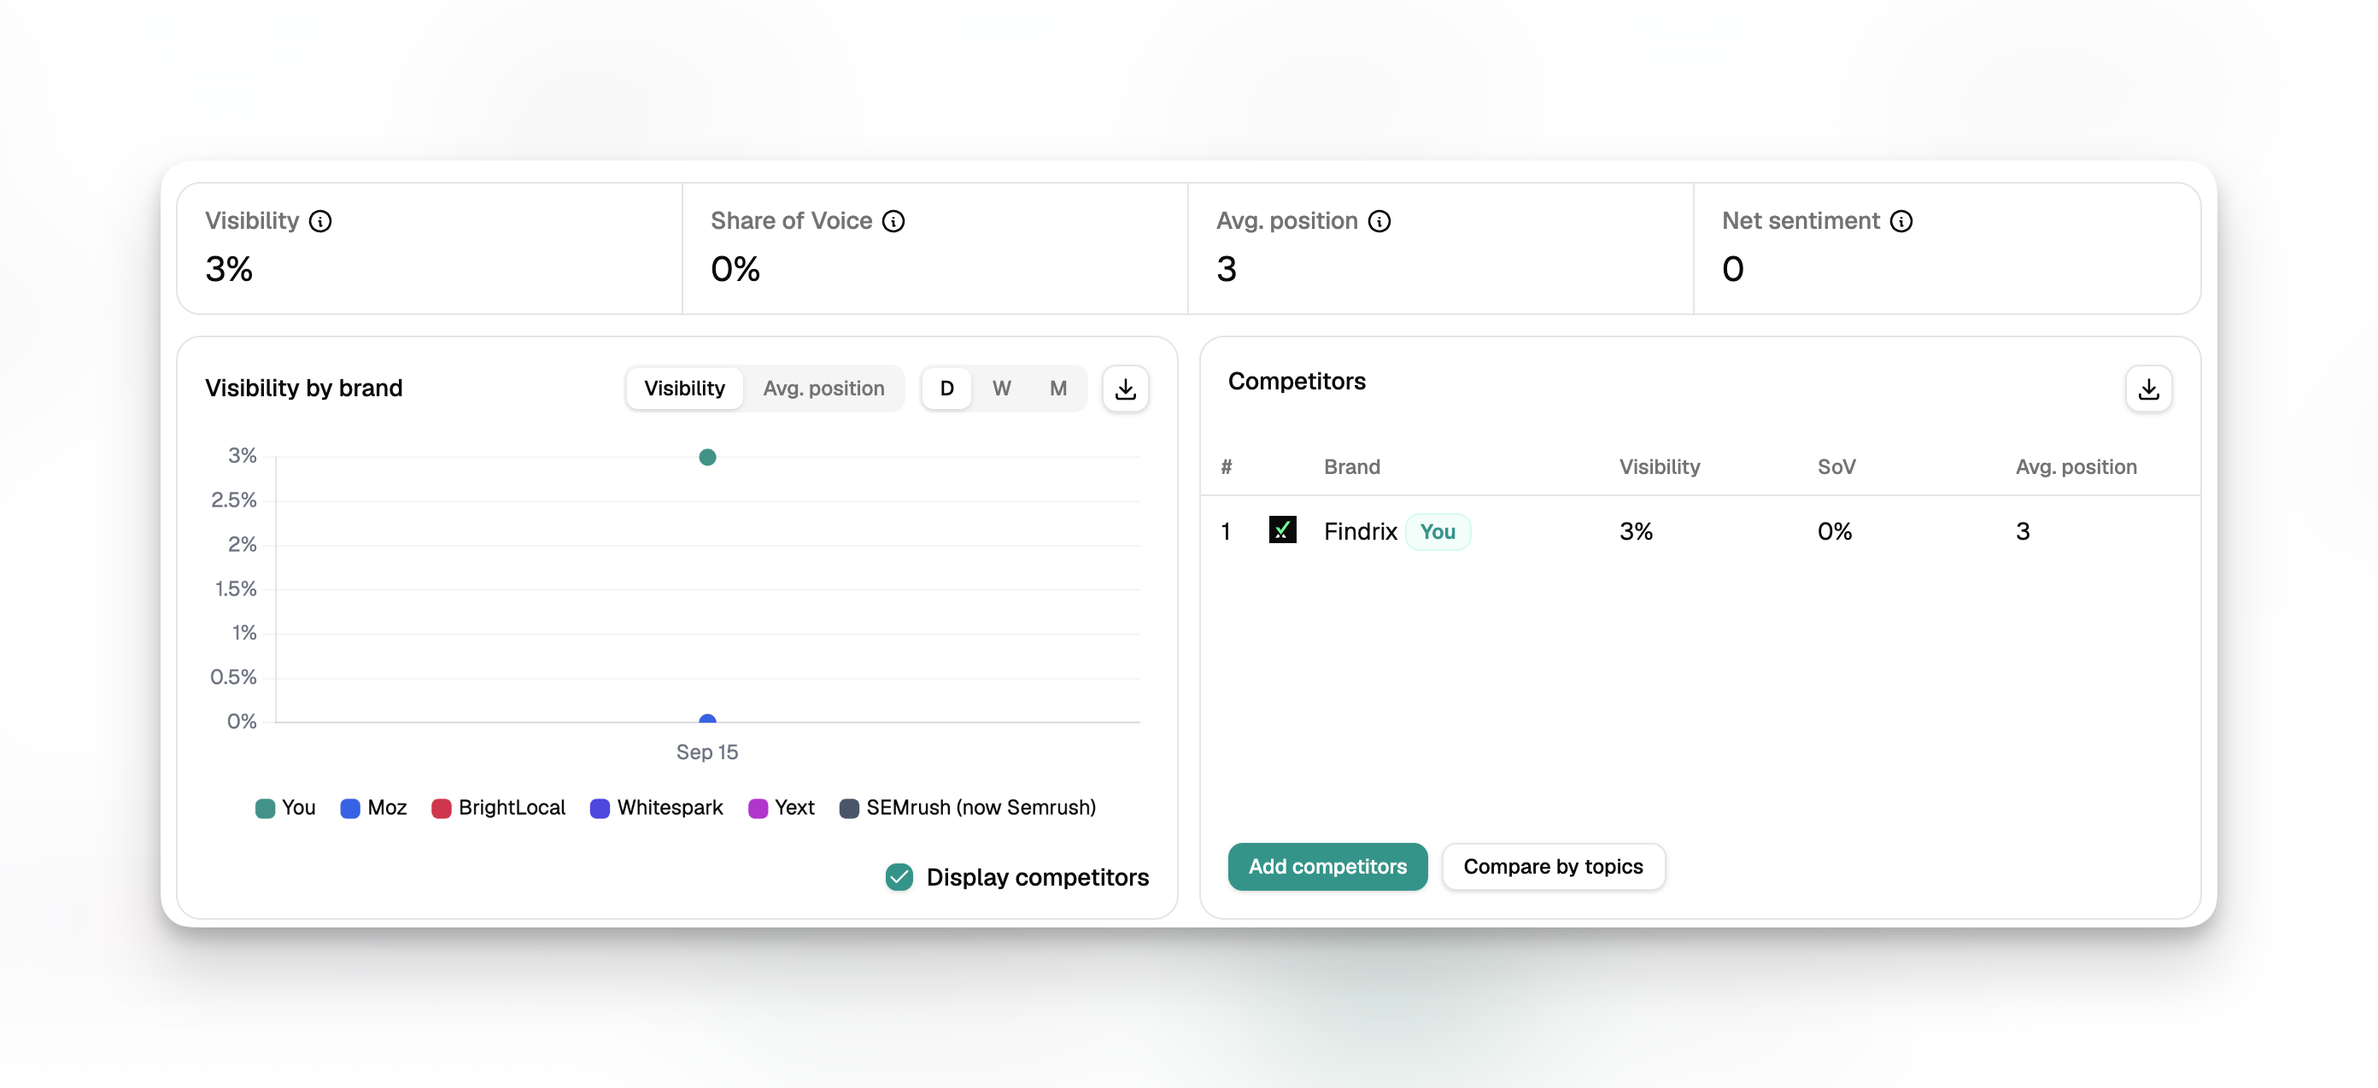Click Findrix's 0% SoV cell
2378x1088 pixels.
pos(1834,531)
